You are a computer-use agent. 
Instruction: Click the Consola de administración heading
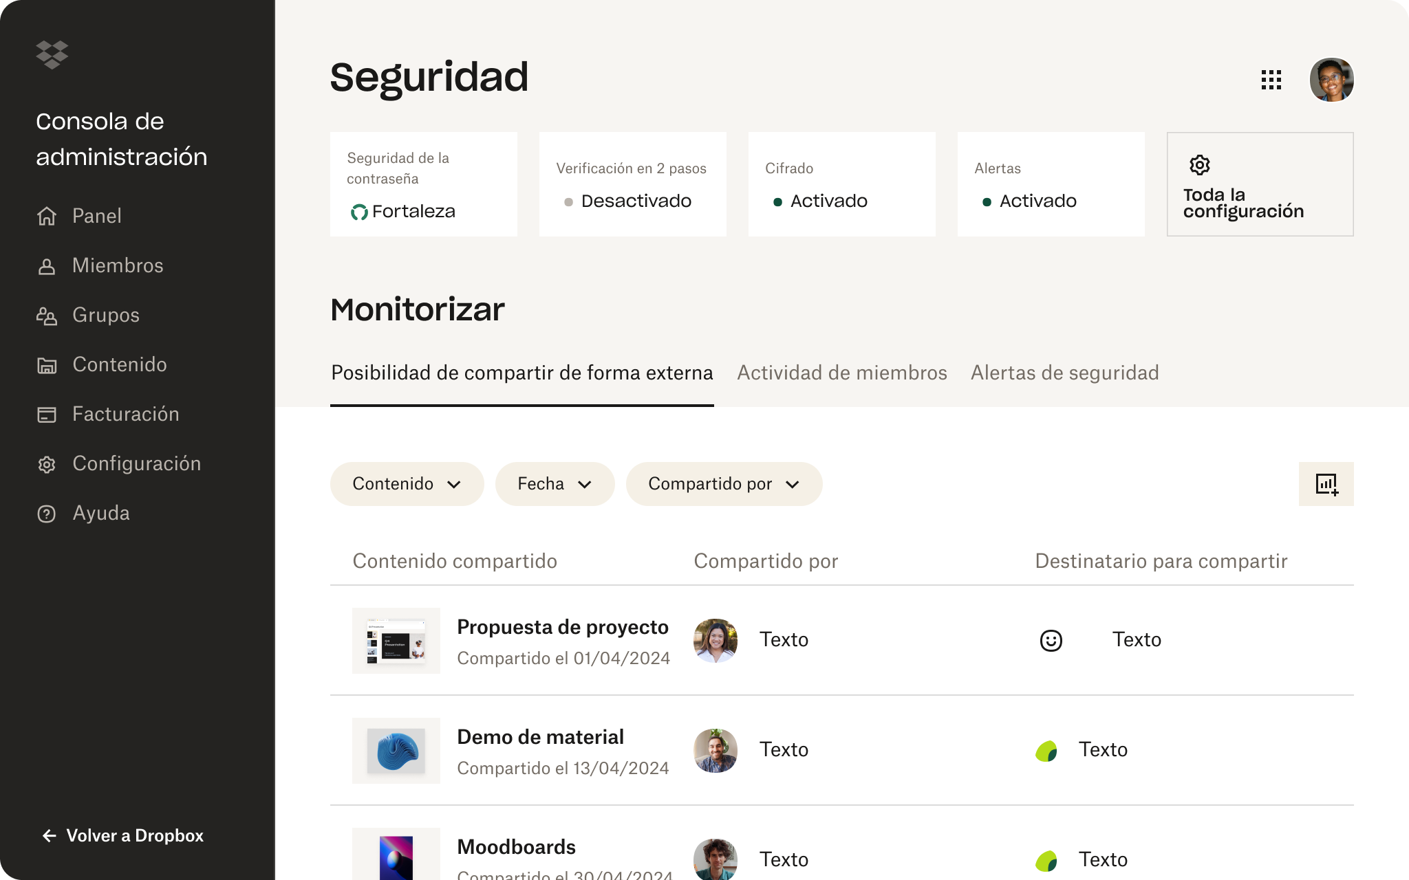point(122,140)
